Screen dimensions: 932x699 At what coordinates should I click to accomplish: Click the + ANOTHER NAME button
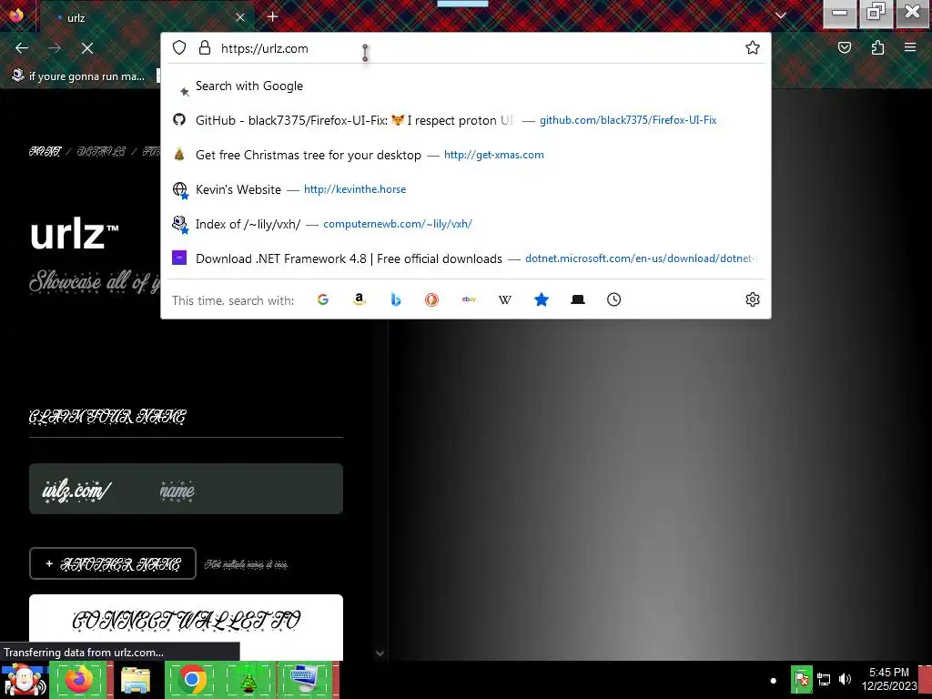click(x=112, y=563)
